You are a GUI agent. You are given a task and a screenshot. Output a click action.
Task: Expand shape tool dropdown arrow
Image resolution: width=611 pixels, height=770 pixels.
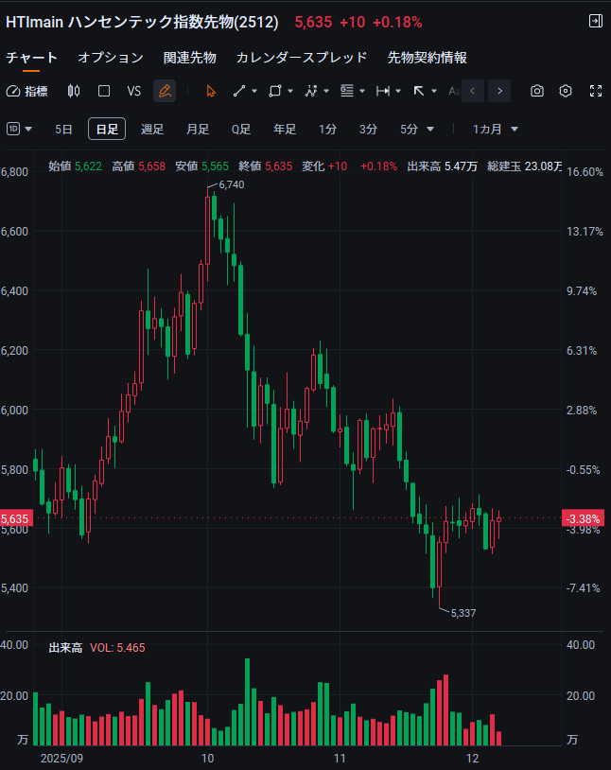290,92
